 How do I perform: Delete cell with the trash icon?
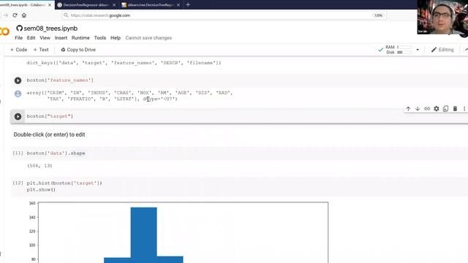tap(455, 109)
